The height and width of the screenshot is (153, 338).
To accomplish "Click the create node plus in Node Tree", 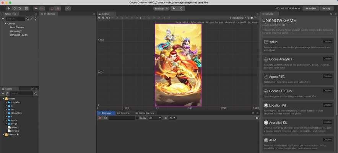I will pos(3,19).
